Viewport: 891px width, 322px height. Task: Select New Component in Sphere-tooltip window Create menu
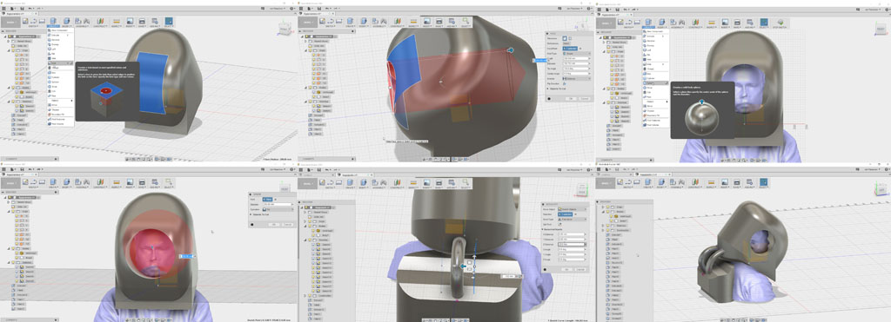(x=654, y=31)
